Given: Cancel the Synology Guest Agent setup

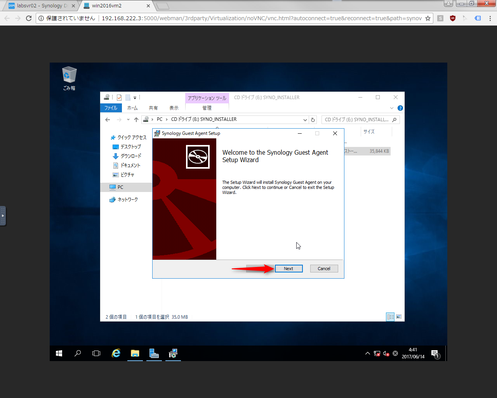Looking at the screenshot, I should (324, 269).
